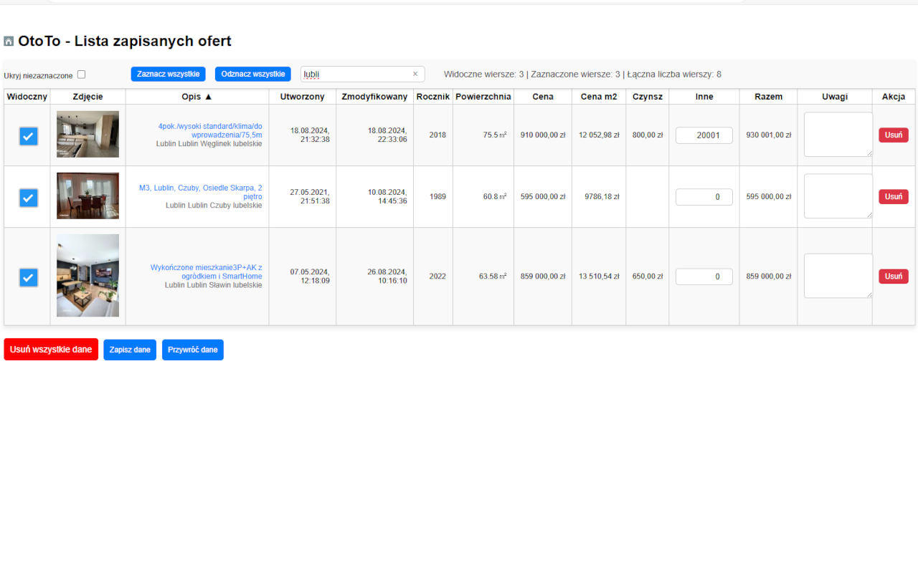
Task: Delete the Czuby offer with Usuń
Action: 894,196
